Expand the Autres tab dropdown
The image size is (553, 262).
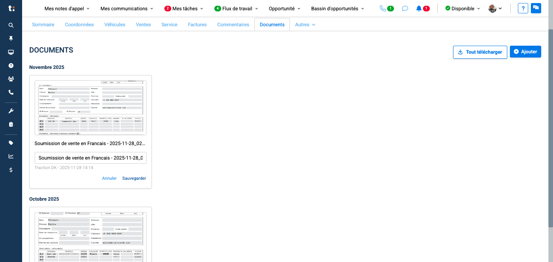tap(305, 24)
